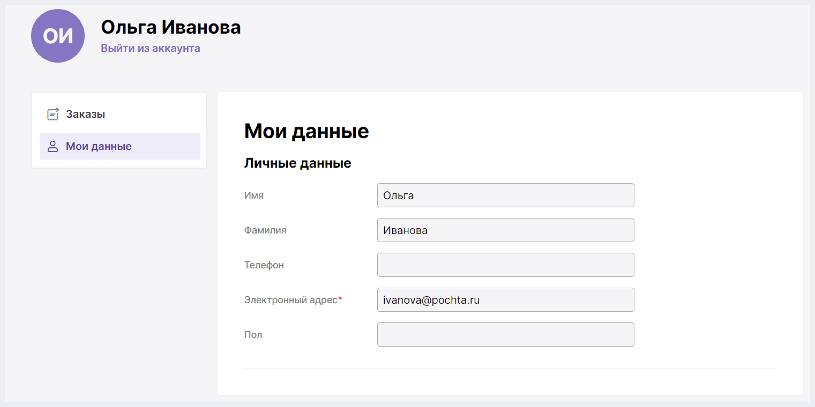Click the Заказы orders icon
Viewport: 815px width, 407px height.
click(53, 114)
